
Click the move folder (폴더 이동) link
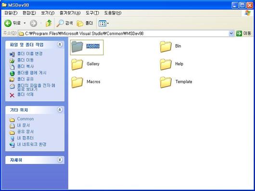click(25, 60)
